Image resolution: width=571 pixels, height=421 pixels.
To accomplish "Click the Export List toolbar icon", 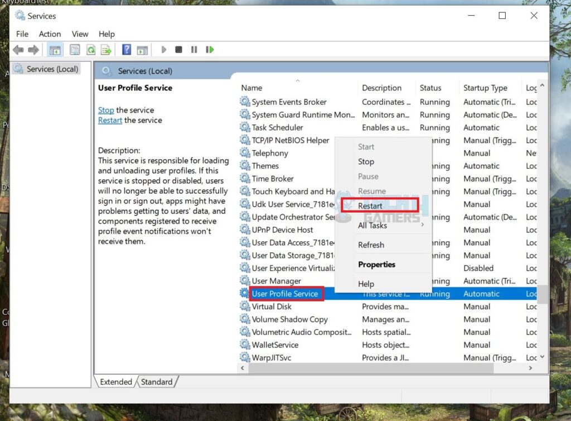I will pos(106,50).
